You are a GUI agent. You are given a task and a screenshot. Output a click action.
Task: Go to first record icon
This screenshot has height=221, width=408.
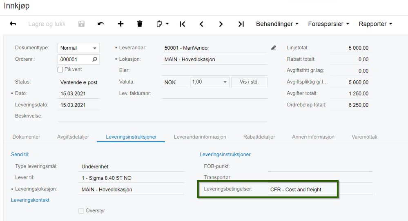182,24
